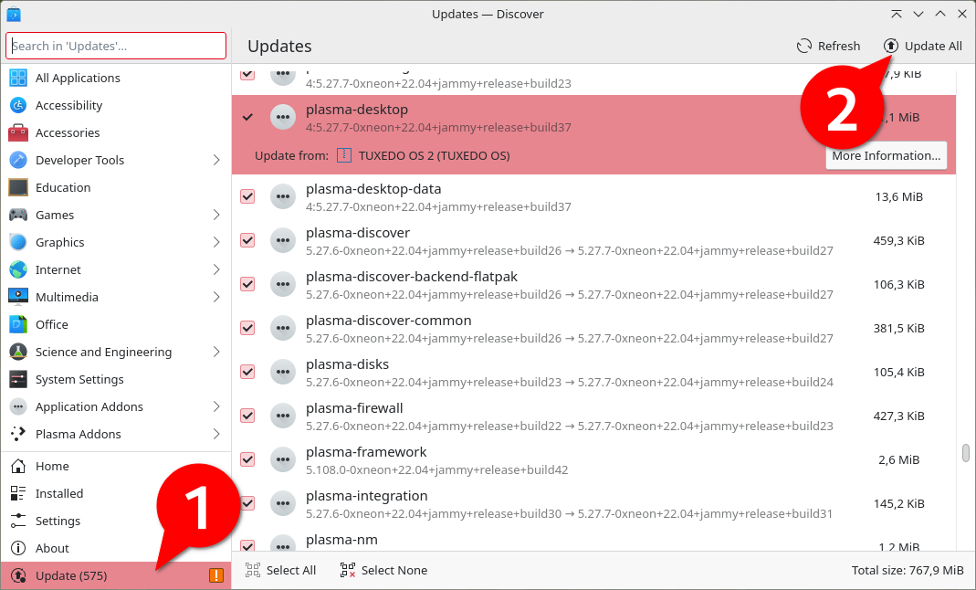Click the Home icon in sidebar
Image resolution: width=976 pixels, height=590 pixels.
[16, 466]
